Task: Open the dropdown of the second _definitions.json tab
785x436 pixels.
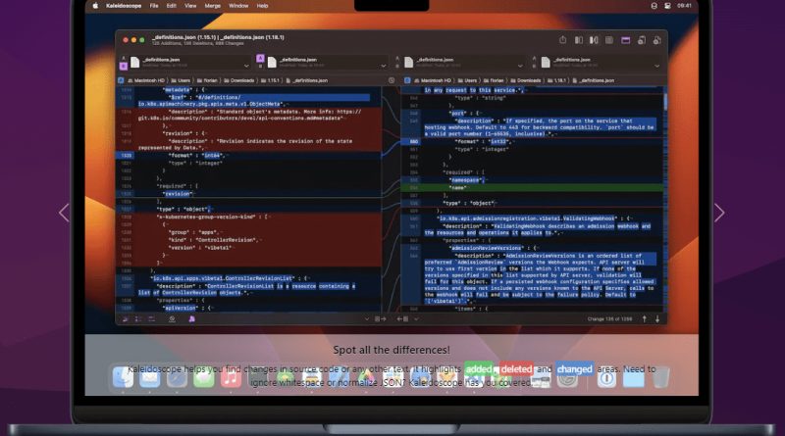Action: point(383,66)
